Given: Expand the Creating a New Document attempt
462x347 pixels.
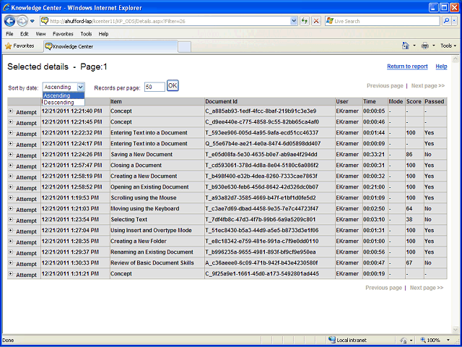Looking at the screenshot, I should pyautogui.click(x=11, y=176).
